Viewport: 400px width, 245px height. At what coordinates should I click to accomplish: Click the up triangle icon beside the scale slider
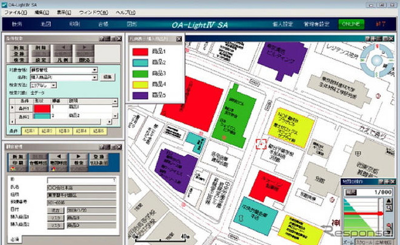pyautogui.click(x=389, y=201)
